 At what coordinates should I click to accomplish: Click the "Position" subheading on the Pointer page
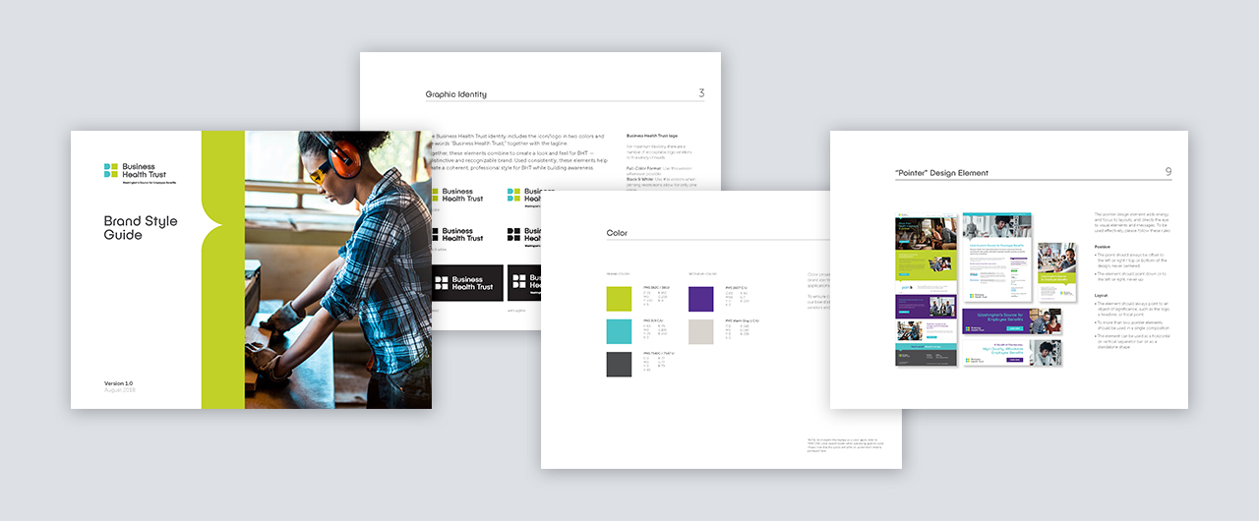click(x=1104, y=247)
